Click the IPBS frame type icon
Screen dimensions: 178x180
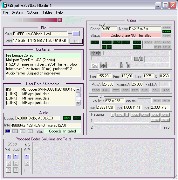(96, 53)
